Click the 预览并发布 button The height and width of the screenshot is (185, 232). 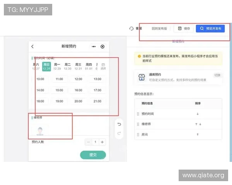point(210,29)
